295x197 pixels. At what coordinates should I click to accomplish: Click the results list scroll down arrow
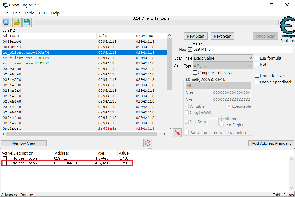(169, 128)
